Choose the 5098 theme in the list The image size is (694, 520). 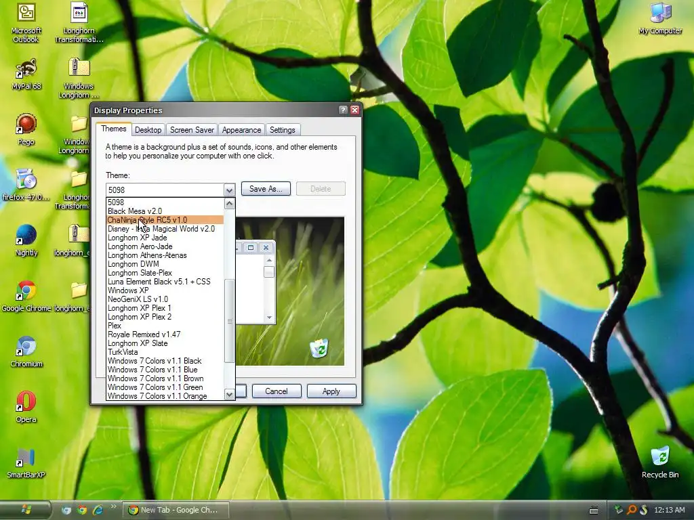pos(165,202)
